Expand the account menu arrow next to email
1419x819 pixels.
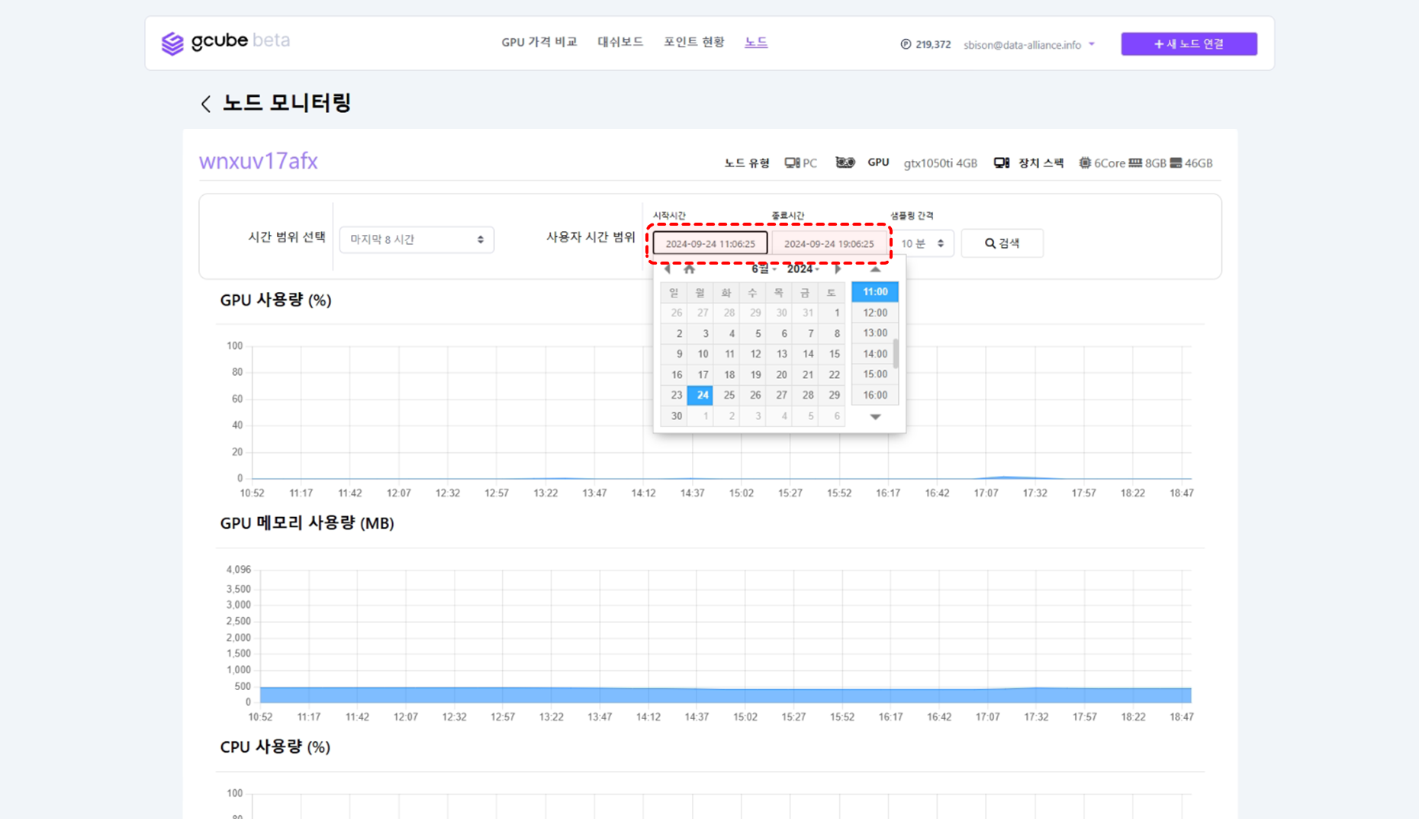tap(1092, 44)
